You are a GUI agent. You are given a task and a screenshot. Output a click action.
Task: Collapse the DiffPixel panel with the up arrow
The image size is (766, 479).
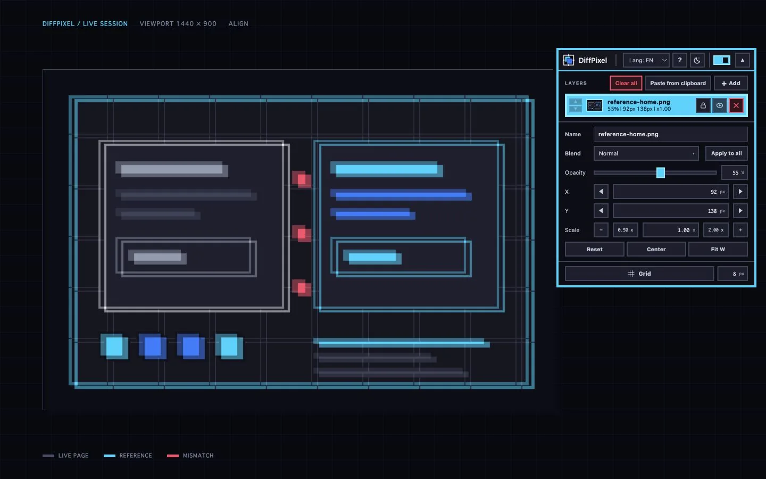click(743, 60)
